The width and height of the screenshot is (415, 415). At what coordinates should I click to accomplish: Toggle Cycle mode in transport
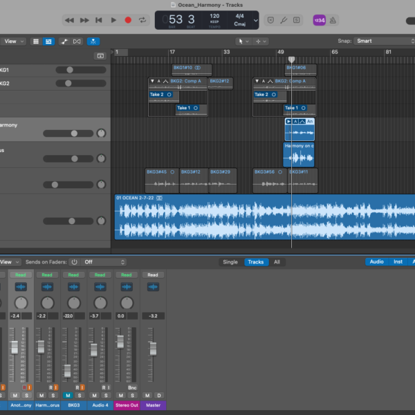click(x=142, y=20)
